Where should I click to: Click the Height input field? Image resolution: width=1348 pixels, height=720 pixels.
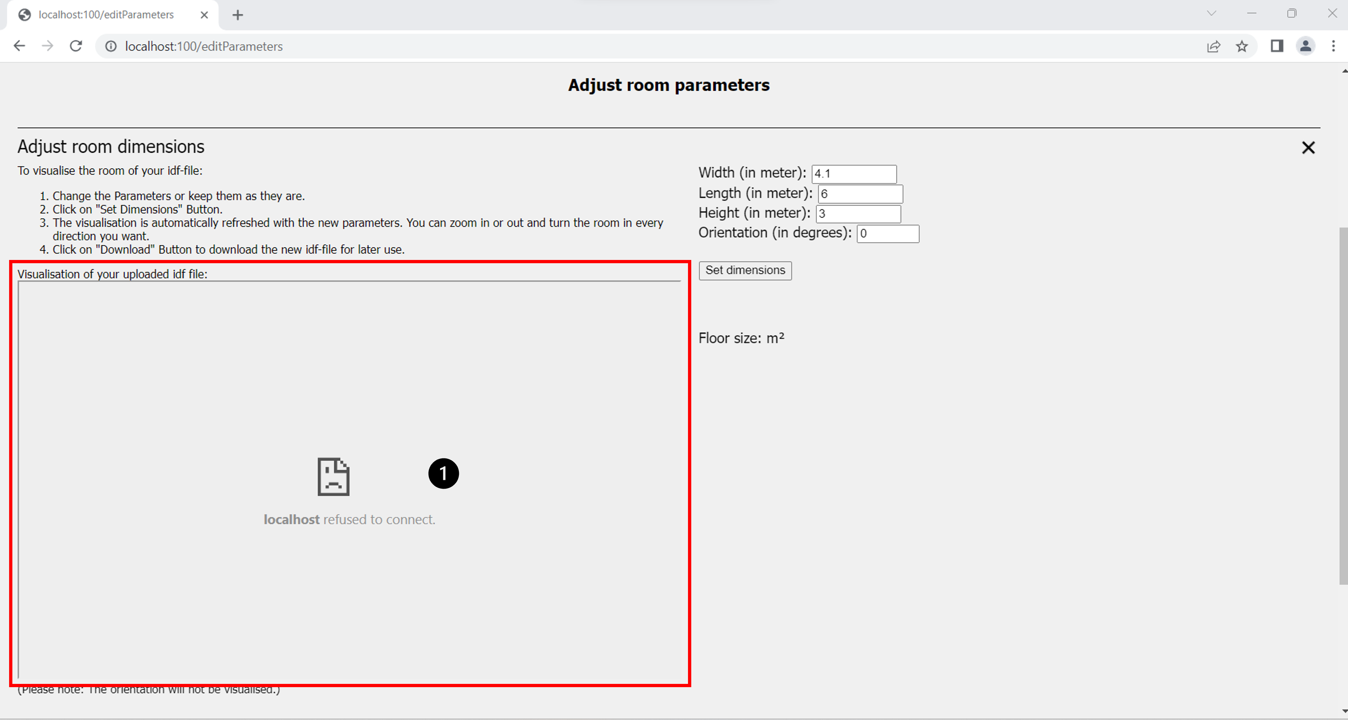pos(858,214)
